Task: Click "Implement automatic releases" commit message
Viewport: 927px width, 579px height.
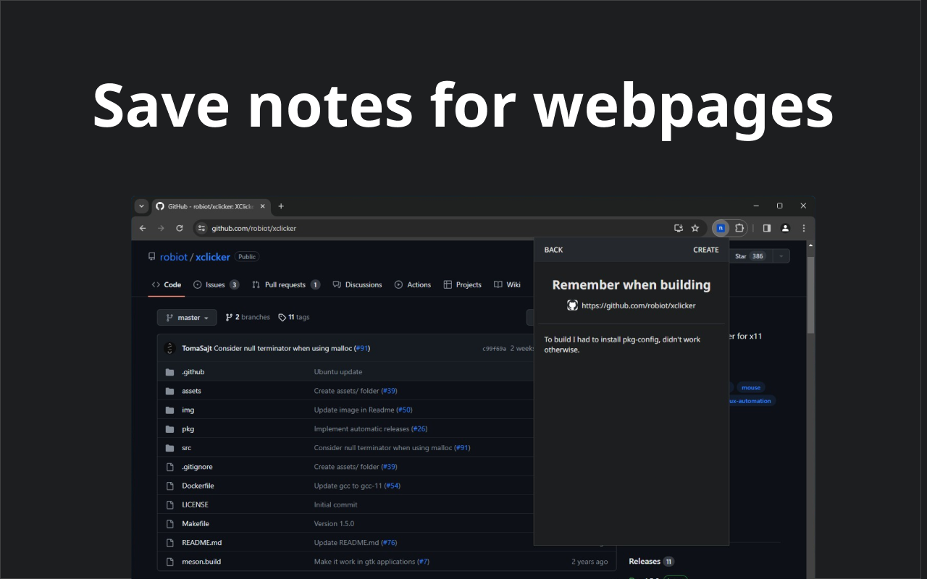Action: 361,428
